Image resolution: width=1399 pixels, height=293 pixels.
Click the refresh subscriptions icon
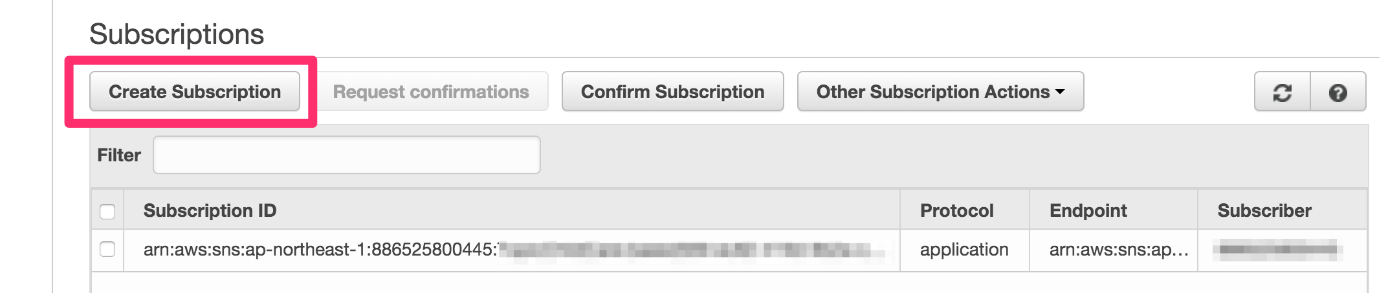1282,92
